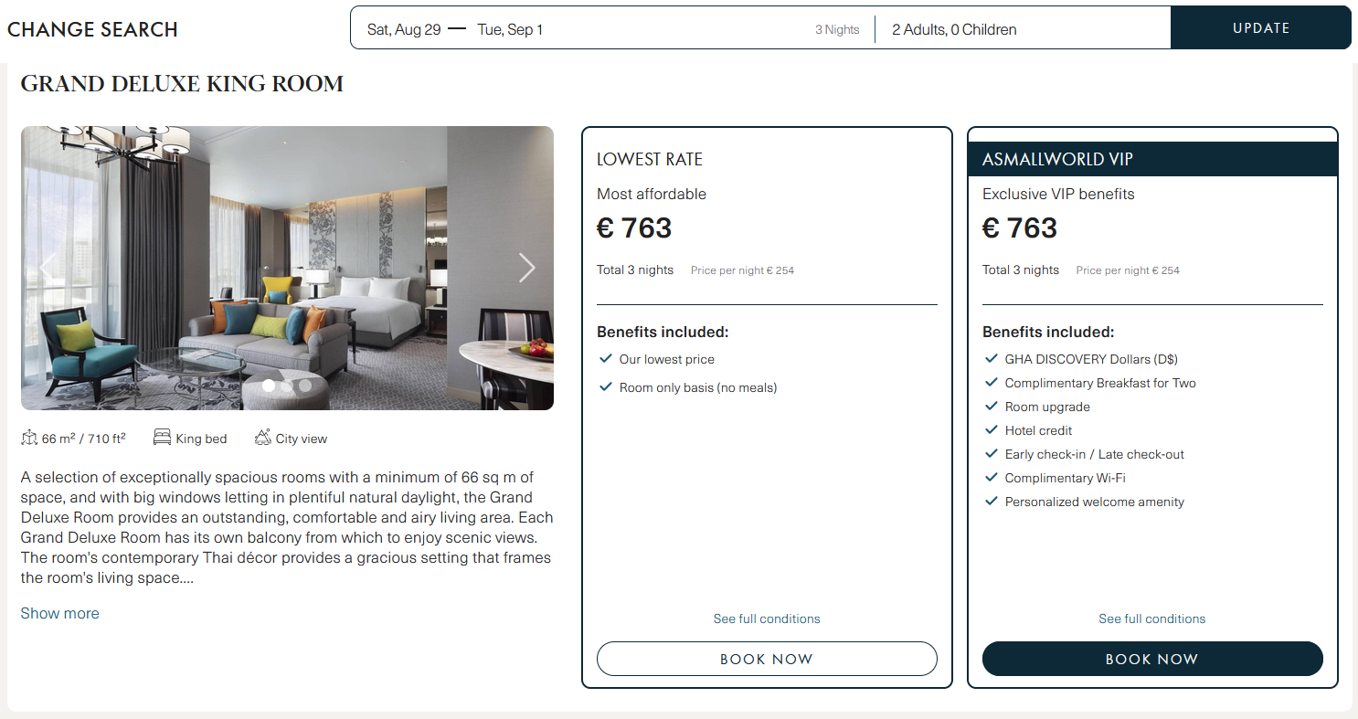Open the 2 Adults, 0 Children selector
The image size is (1358, 719).
(953, 28)
